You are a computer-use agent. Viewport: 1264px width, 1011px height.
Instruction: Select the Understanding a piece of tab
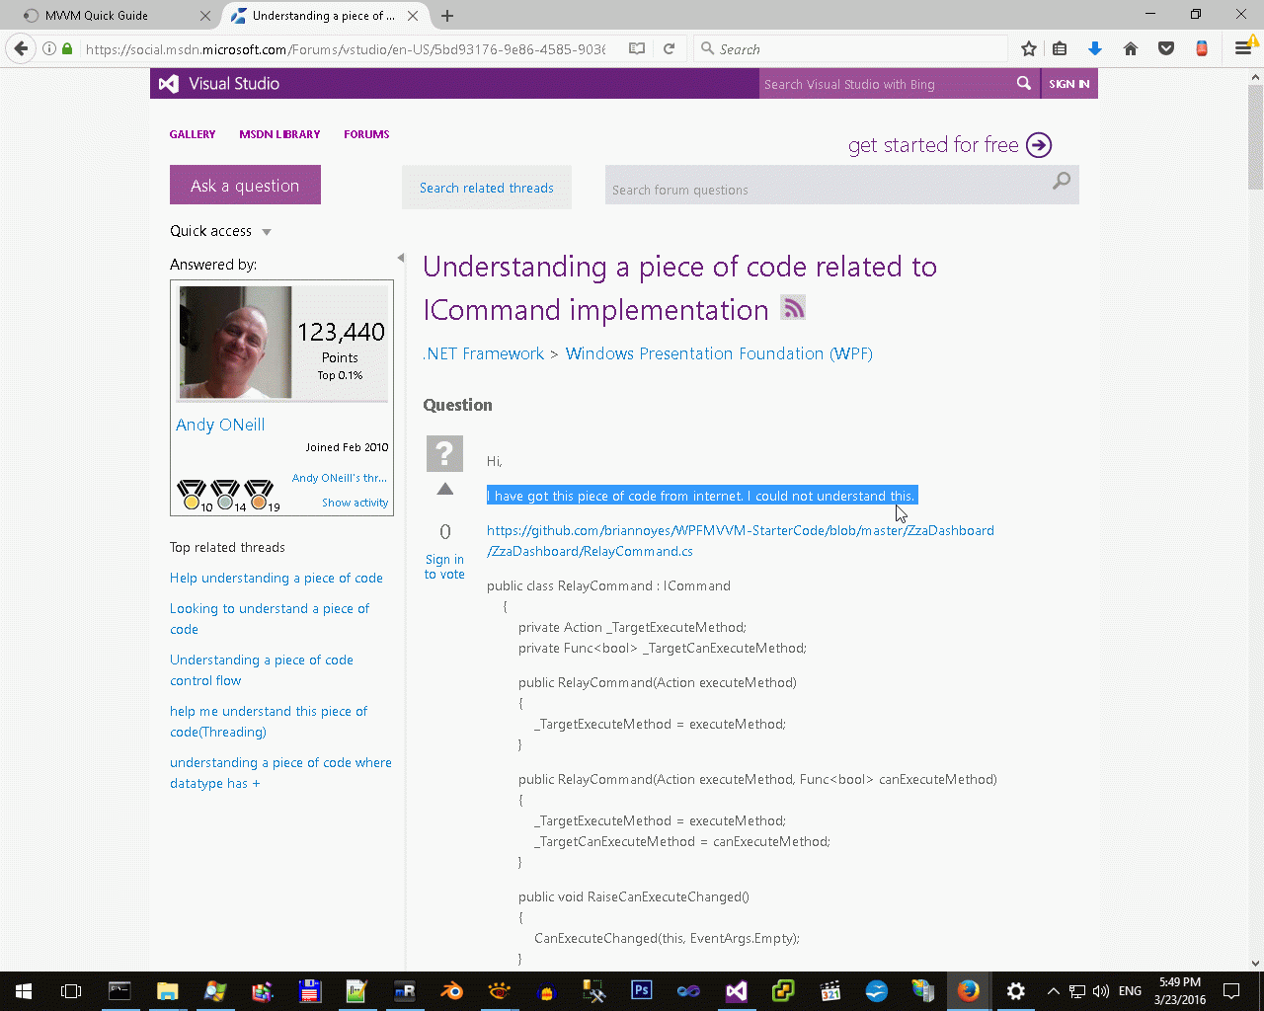pyautogui.click(x=326, y=16)
